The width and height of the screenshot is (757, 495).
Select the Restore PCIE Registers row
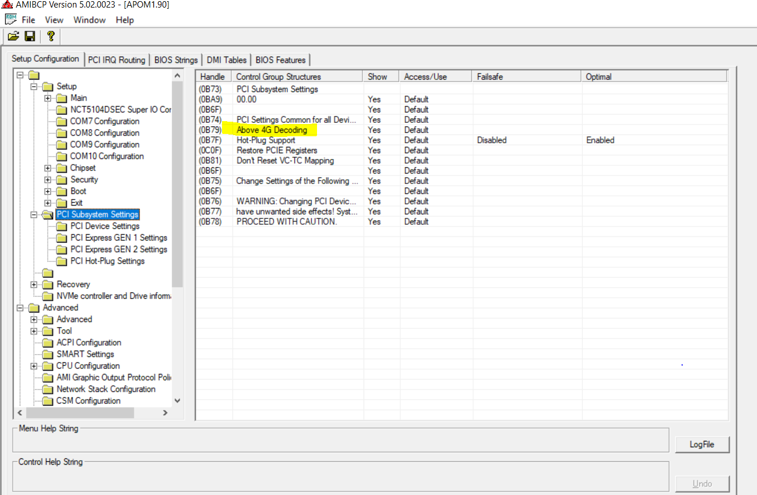pos(462,150)
